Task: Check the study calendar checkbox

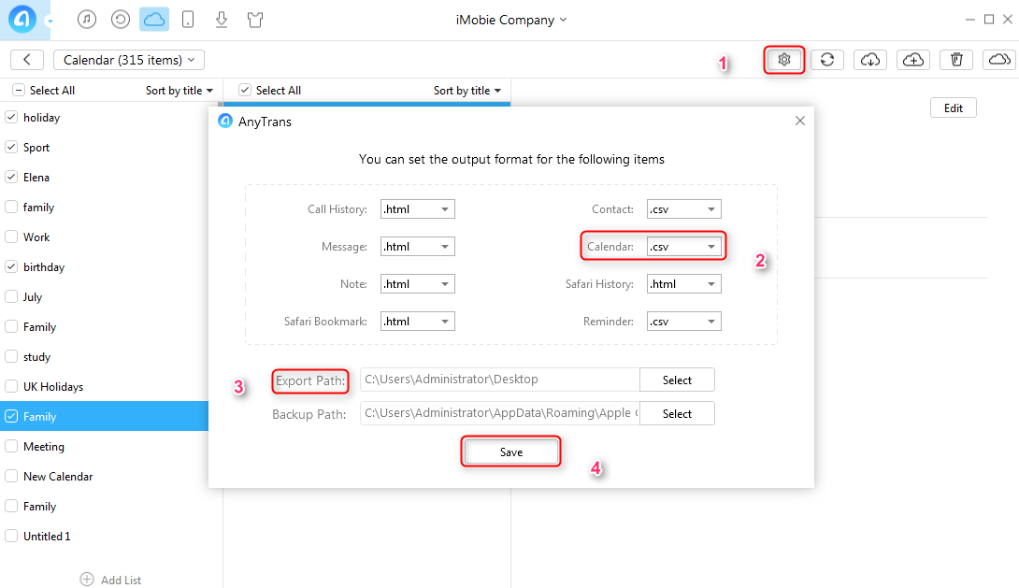Action: (x=11, y=356)
